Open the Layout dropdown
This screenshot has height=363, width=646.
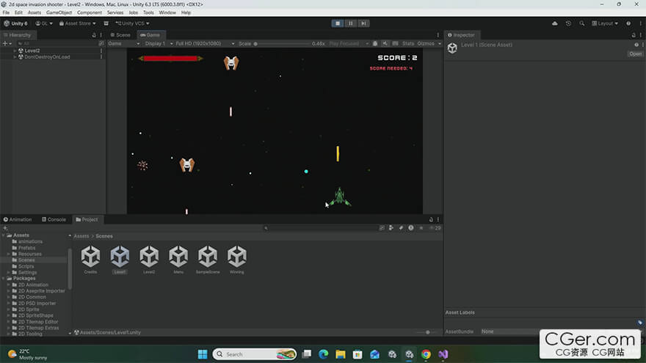click(x=605, y=23)
